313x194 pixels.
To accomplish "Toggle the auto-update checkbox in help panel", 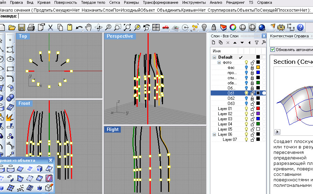I will pyautogui.click(x=273, y=50).
